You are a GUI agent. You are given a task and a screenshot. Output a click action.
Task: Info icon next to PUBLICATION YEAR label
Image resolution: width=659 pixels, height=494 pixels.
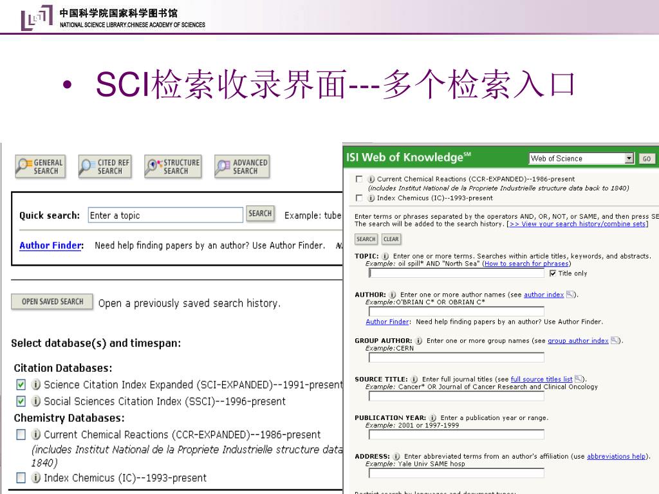[x=432, y=417]
